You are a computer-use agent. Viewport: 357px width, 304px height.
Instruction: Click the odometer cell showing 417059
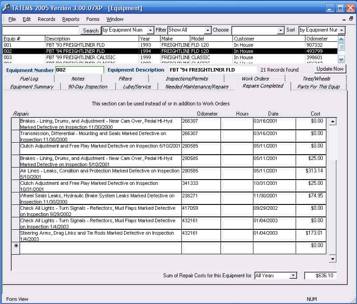coord(201,211)
